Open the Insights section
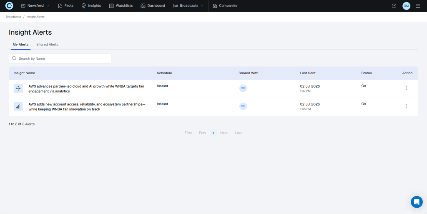 coord(91,6)
